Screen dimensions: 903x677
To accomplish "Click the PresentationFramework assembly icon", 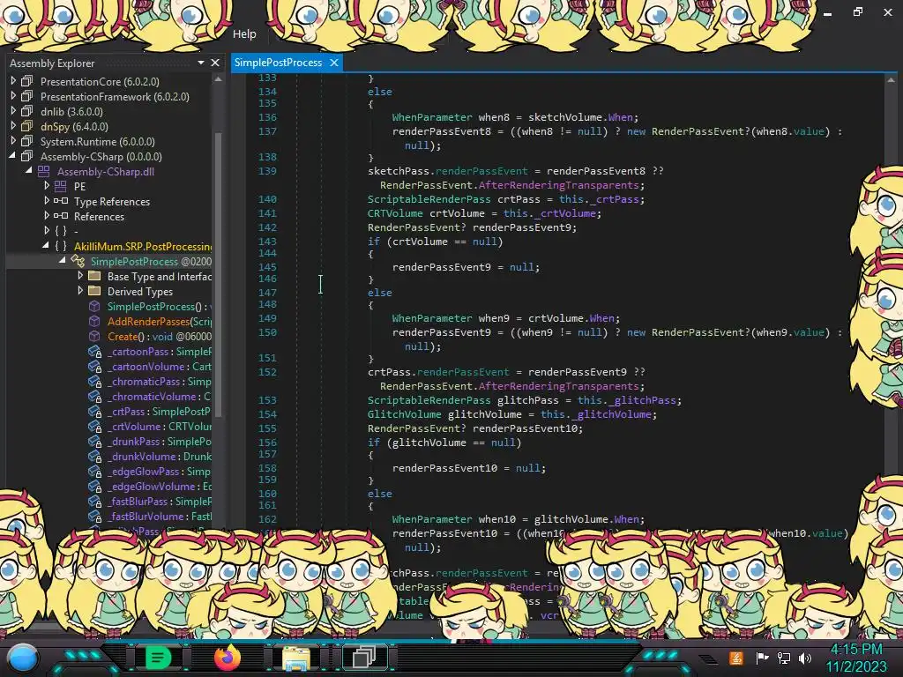I will pos(27,96).
